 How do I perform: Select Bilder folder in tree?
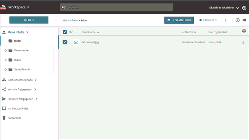click(18, 41)
